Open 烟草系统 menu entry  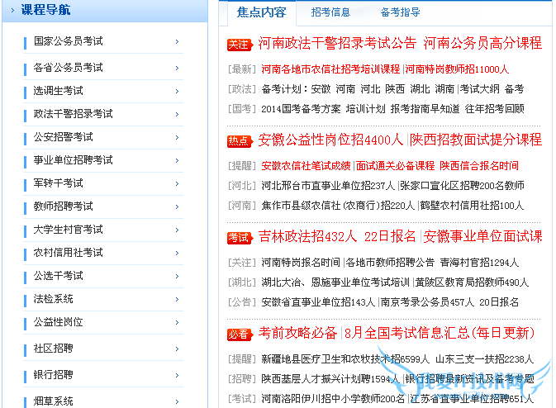click(53, 401)
